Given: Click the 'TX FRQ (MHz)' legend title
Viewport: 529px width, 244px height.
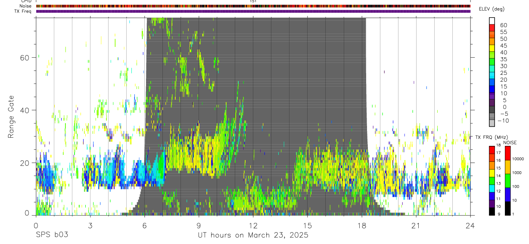Looking at the screenshot, I should (491, 137).
